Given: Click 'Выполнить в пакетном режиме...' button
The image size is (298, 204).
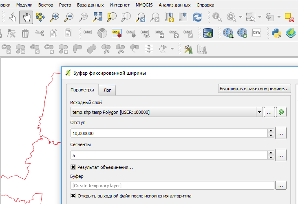Looking at the screenshot, I should tap(254, 88).
